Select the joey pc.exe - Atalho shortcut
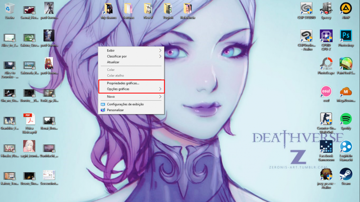 (x=326, y=179)
